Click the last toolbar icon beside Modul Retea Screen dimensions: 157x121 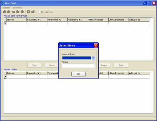[33, 12]
